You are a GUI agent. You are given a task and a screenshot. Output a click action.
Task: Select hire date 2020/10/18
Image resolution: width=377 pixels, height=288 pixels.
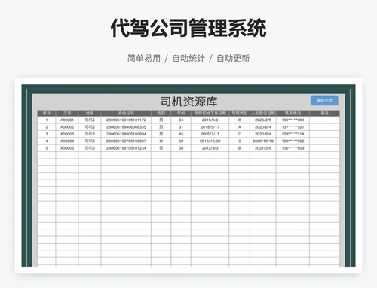pos(263,141)
